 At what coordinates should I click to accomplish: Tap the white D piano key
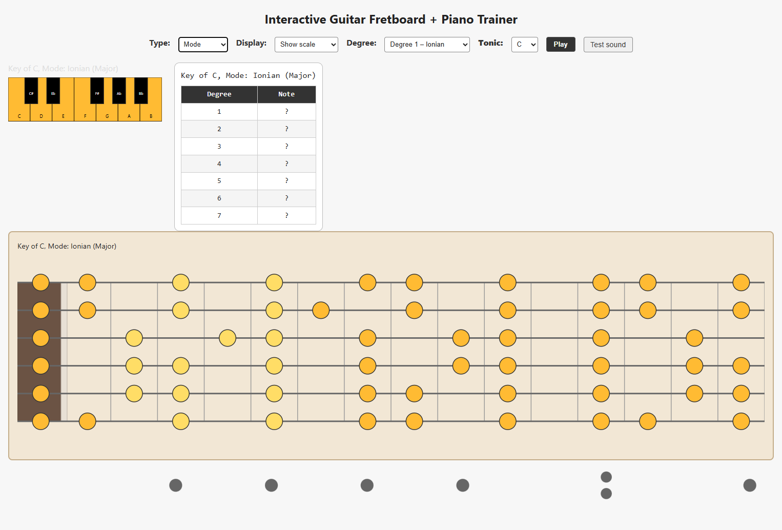click(x=42, y=113)
